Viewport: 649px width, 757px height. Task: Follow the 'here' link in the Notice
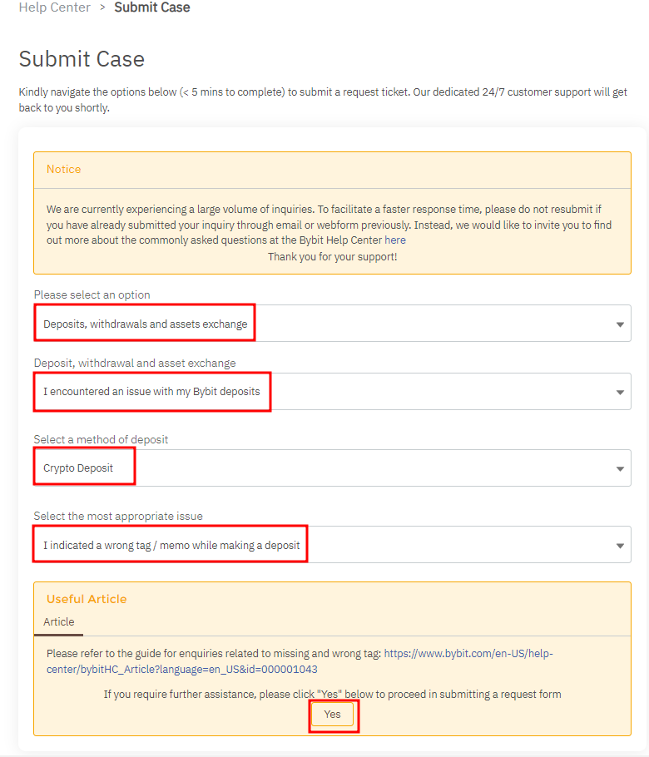pos(395,240)
